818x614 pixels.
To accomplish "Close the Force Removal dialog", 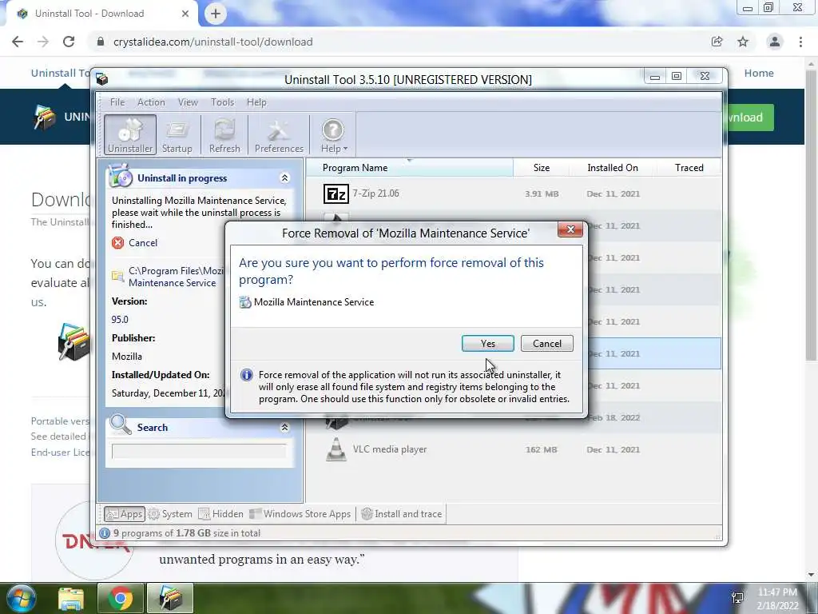I will [x=570, y=229].
